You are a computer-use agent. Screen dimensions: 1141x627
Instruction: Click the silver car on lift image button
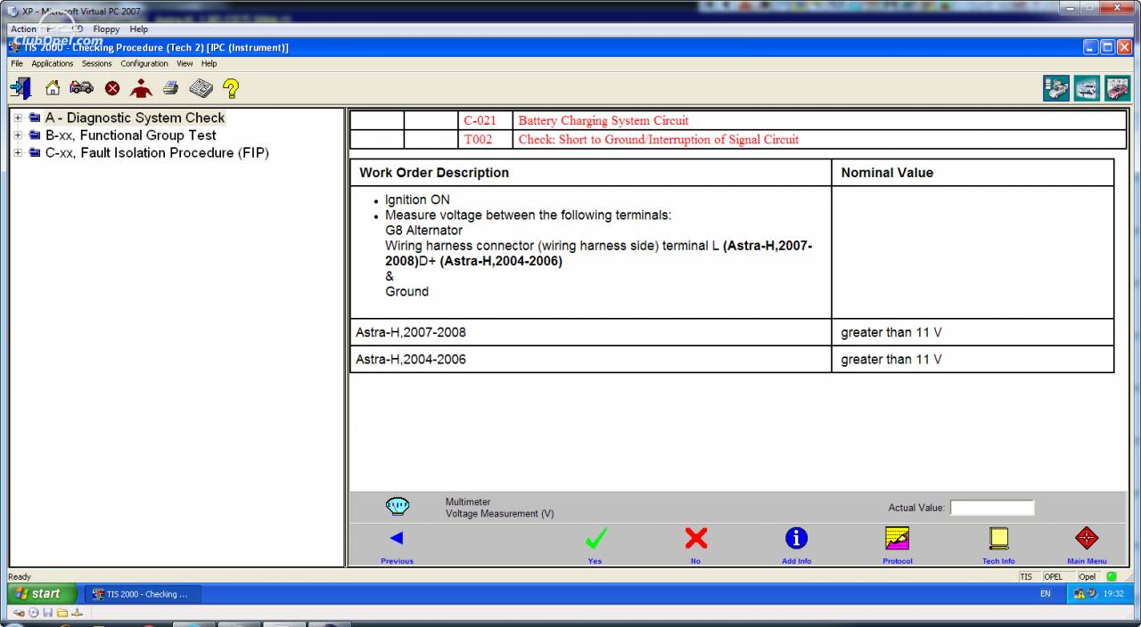pos(1087,88)
